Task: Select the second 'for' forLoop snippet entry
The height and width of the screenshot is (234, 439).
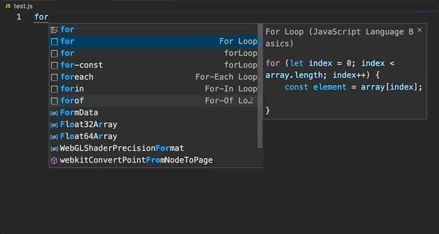Action: tap(153, 53)
